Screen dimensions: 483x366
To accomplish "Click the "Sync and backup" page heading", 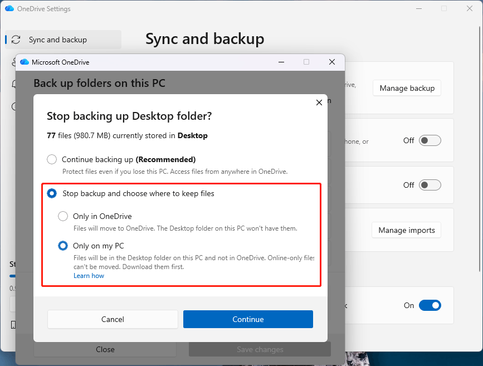I will coord(205,39).
